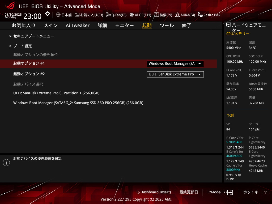Click the 予測 section heading
This screenshot has width=272, height=204.
[x=230, y=115]
